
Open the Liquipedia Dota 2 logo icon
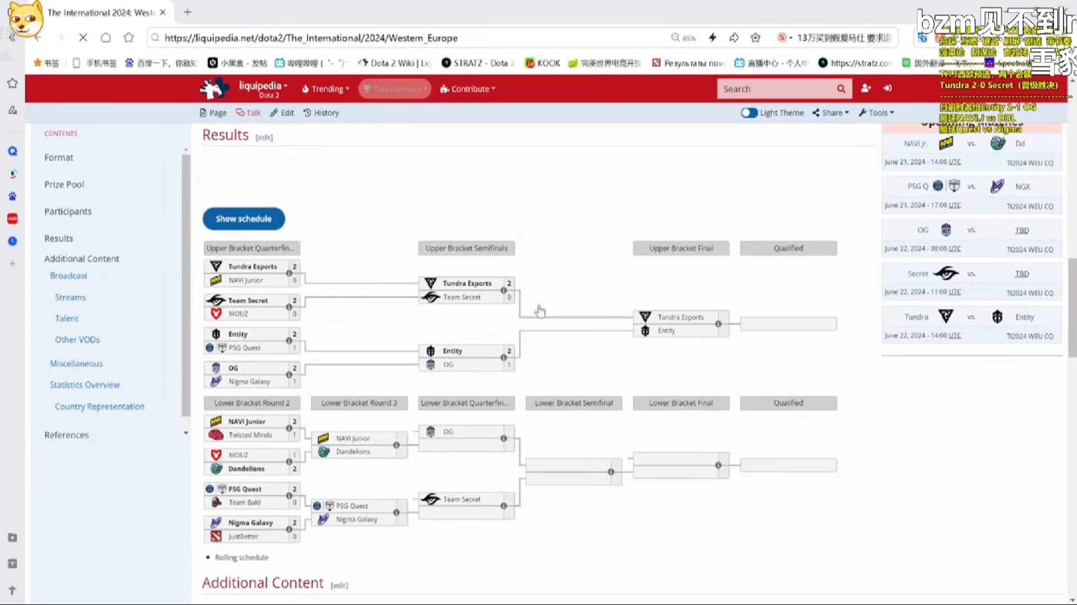pyautogui.click(x=215, y=89)
